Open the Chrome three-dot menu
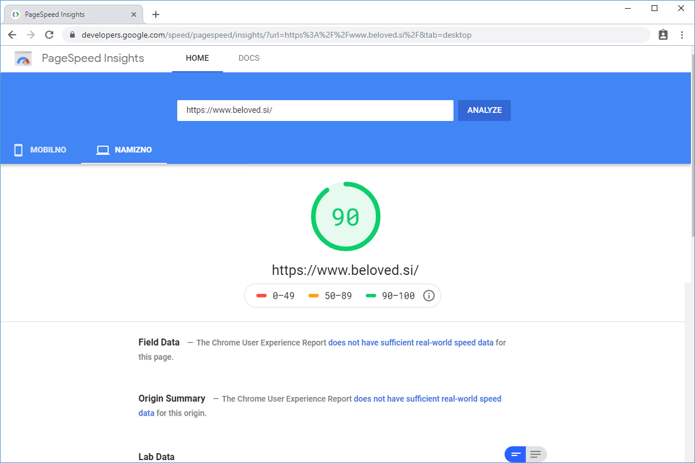Screen dimensions: 695x463 [682, 35]
